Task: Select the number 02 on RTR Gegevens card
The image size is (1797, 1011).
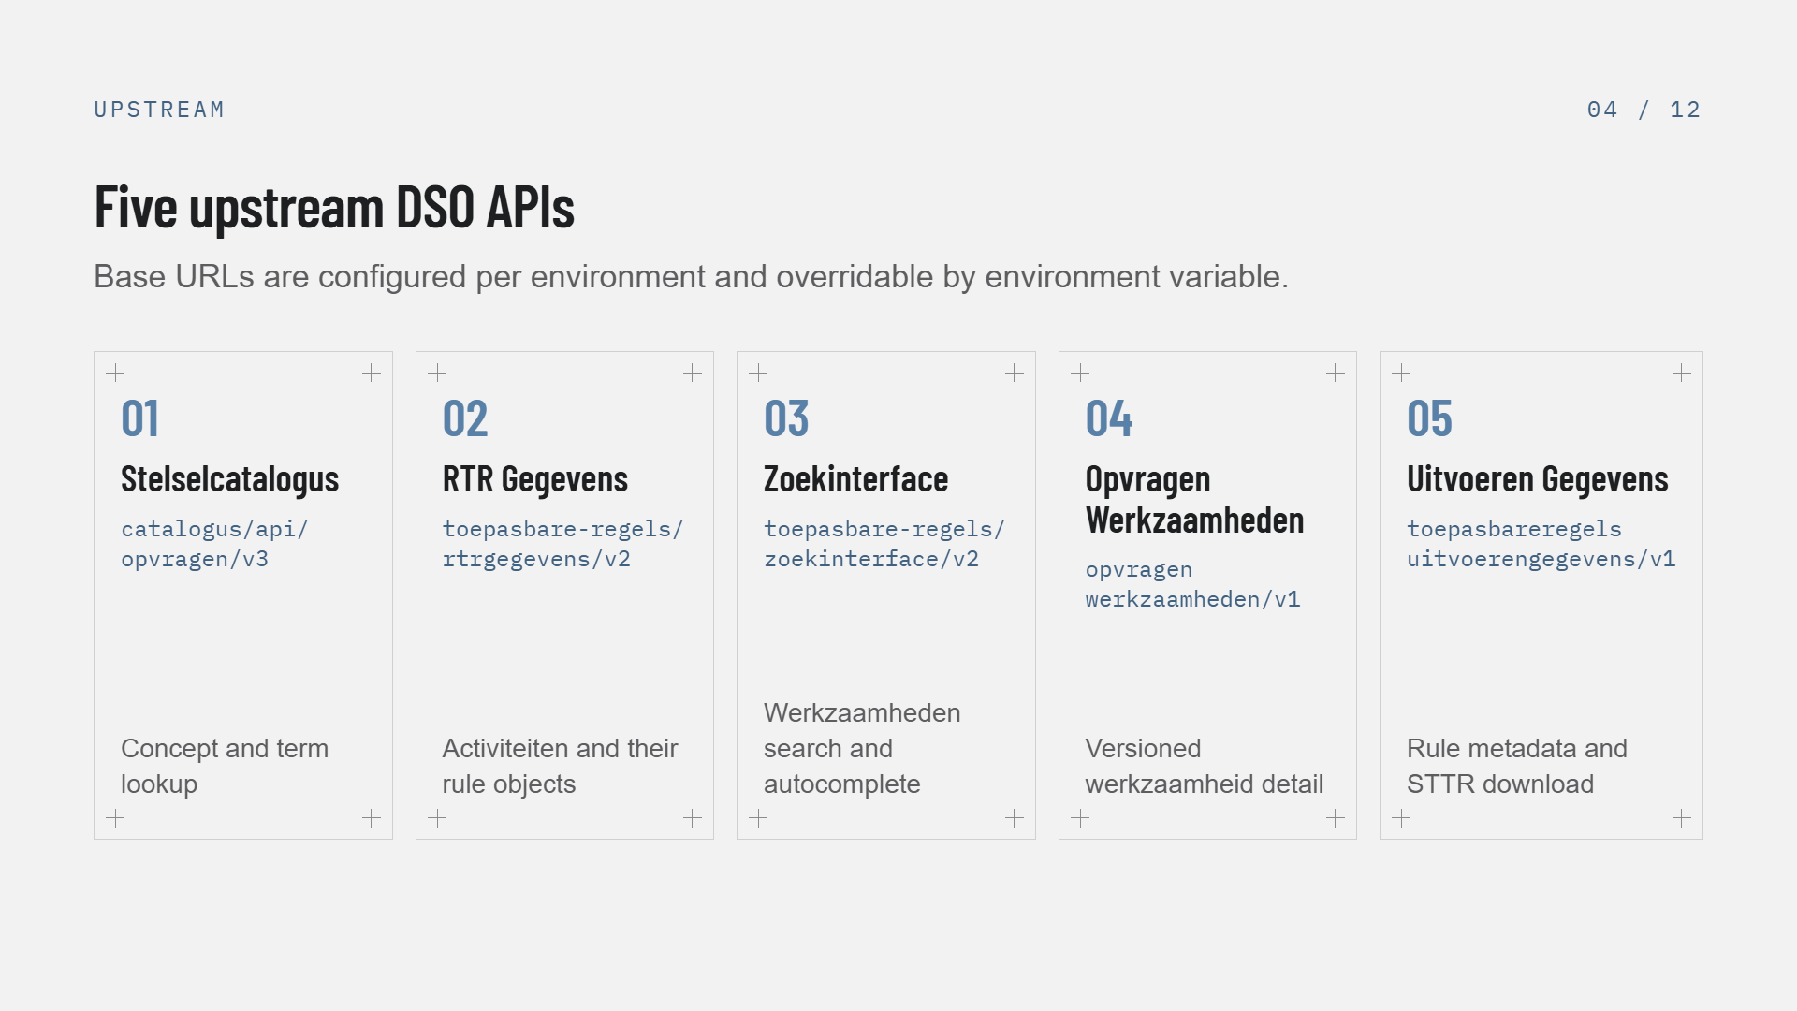Action: click(465, 418)
